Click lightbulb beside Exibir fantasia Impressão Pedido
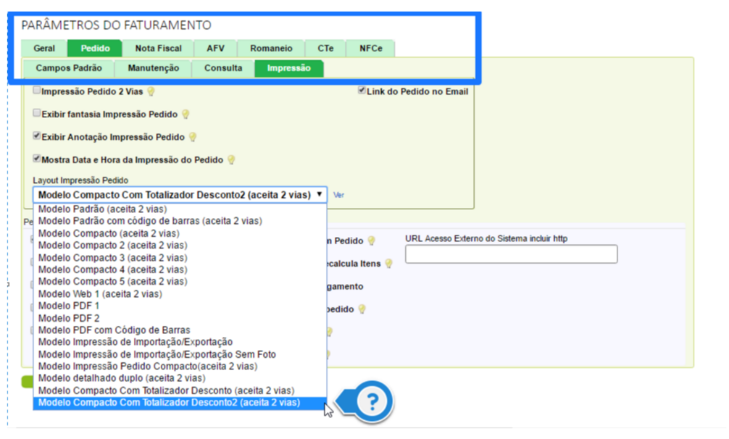729x439 pixels. [185, 114]
